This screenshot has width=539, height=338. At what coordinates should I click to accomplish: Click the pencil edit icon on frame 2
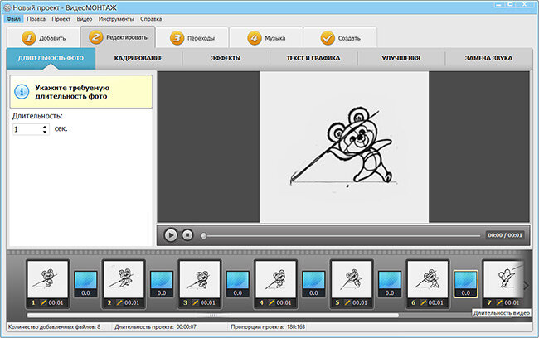pyautogui.click(x=119, y=302)
